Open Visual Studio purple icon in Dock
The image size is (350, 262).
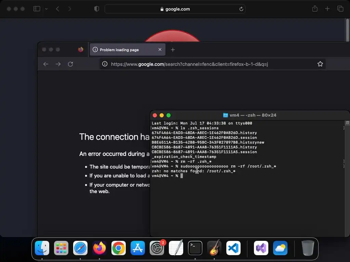pos(261,248)
